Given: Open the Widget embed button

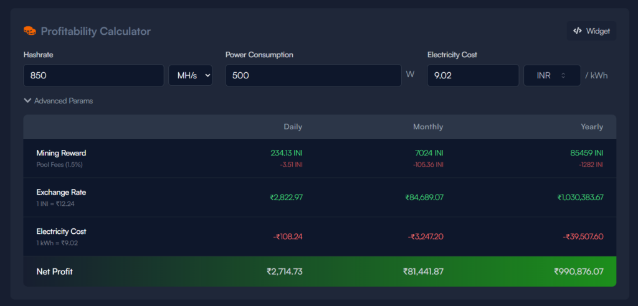Looking at the screenshot, I should point(591,31).
